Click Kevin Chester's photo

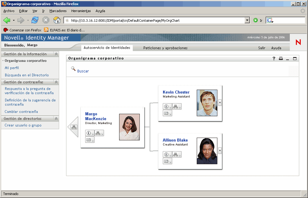[207, 103]
